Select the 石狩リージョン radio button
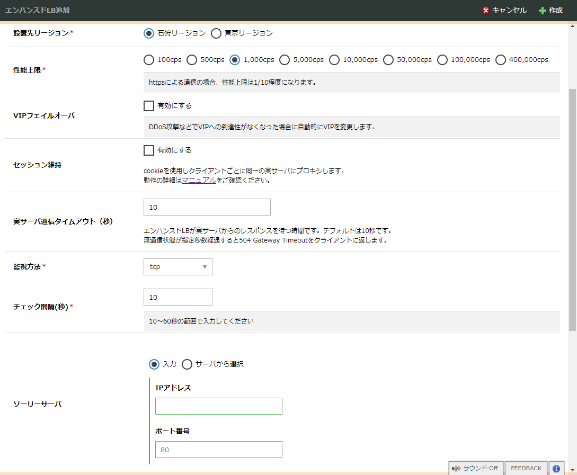The width and height of the screenshot is (577, 475). [x=149, y=33]
